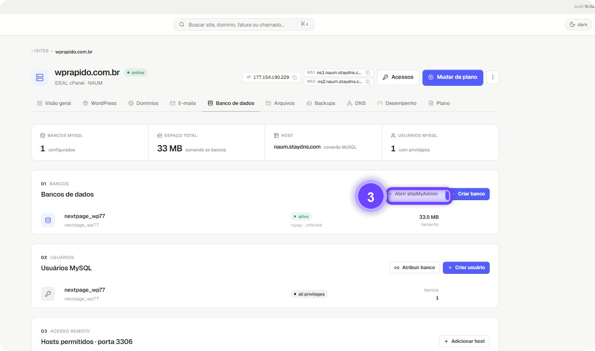Viewport: 595px width, 351px height.
Task: Click the ⌘K shortcut badge
Action: coord(304,24)
